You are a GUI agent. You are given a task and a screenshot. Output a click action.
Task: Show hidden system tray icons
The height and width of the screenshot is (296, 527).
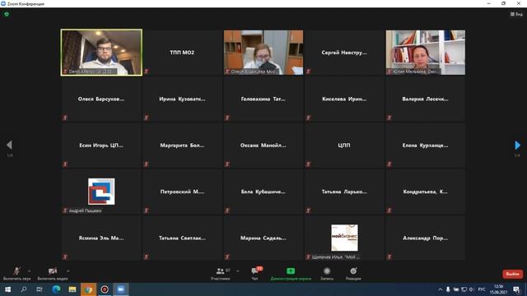pyautogui.click(x=441, y=289)
